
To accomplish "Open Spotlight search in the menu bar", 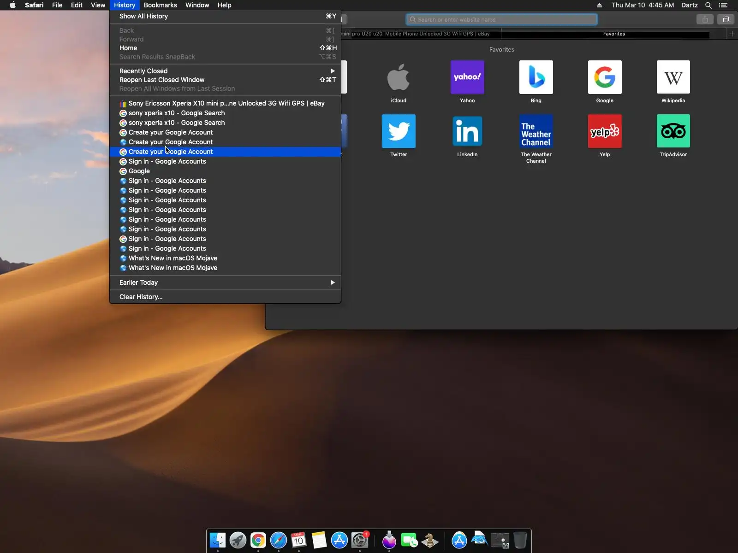I will 708,5.
